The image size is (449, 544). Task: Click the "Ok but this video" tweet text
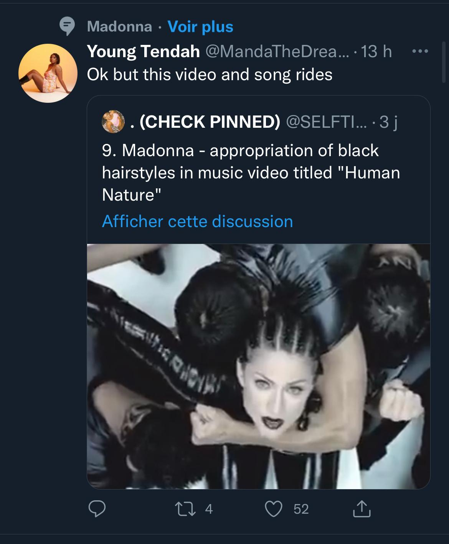point(210,74)
